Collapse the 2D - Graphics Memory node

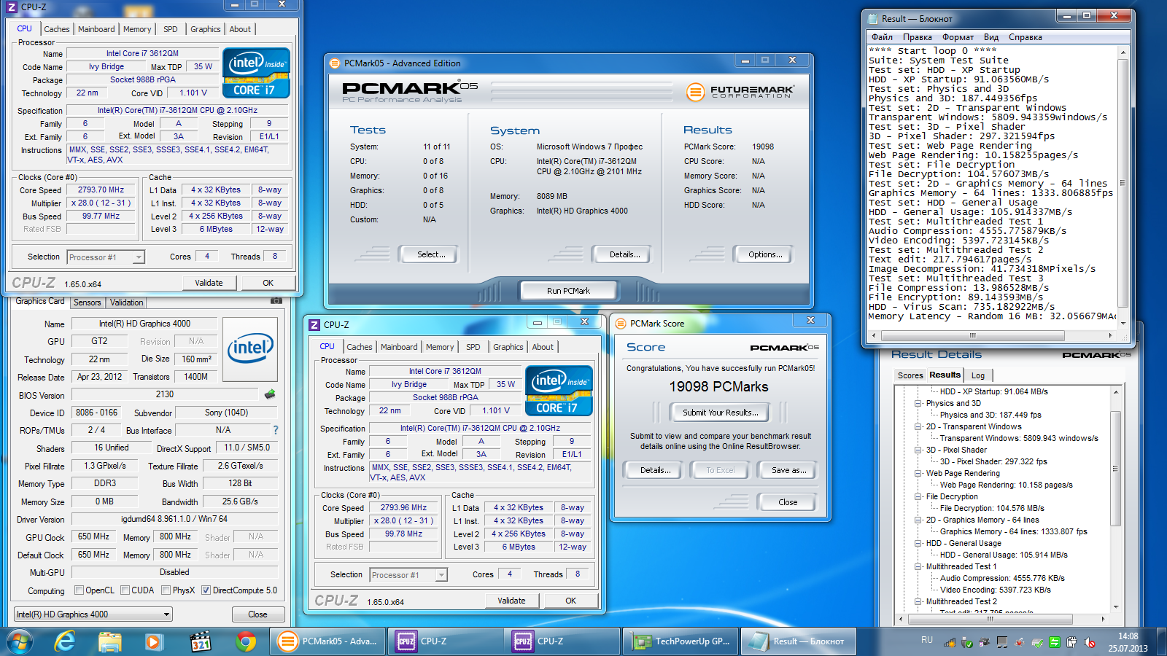[918, 520]
